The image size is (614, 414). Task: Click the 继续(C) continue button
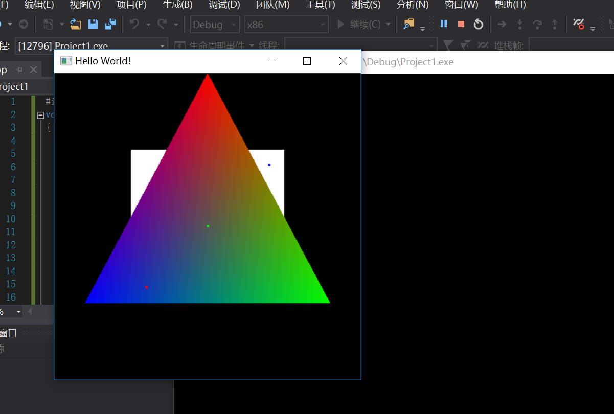click(x=358, y=25)
